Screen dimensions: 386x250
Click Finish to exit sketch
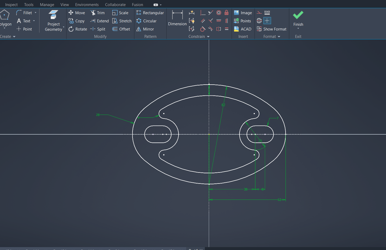click(298, 18)
